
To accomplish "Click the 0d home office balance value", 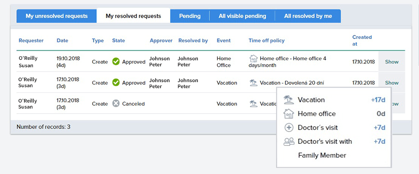I will coord(381,114).
